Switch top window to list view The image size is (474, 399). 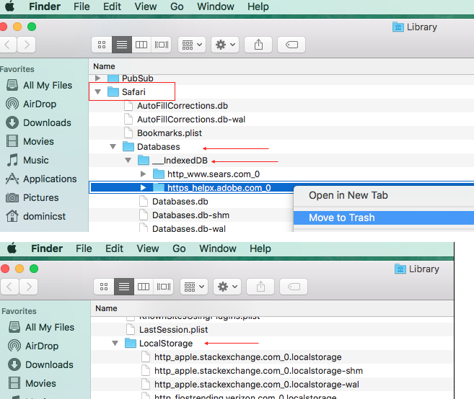coord(122,45)
